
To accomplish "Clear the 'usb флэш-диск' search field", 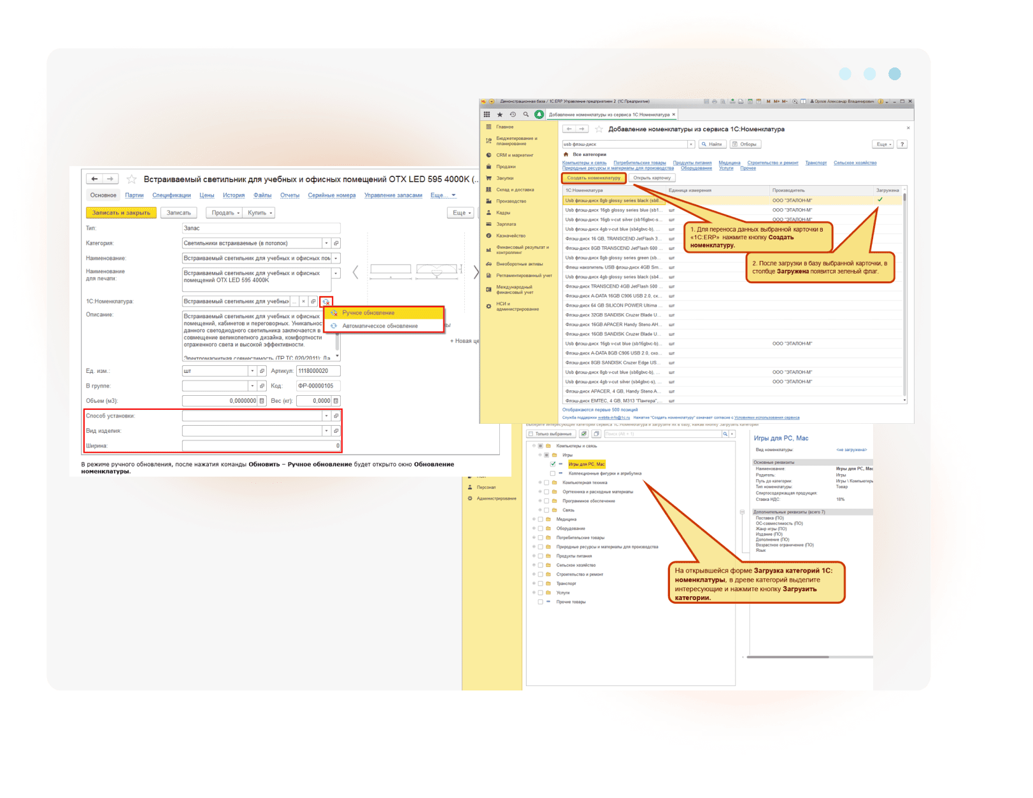I will tap(690, 144).
